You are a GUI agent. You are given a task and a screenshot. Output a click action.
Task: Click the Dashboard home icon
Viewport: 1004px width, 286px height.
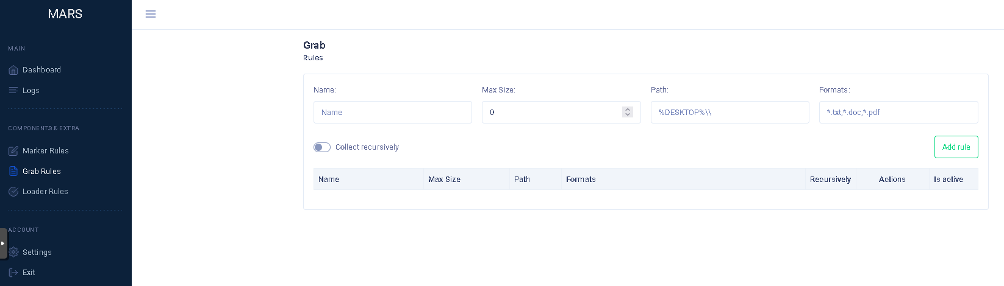click(13, 70)
